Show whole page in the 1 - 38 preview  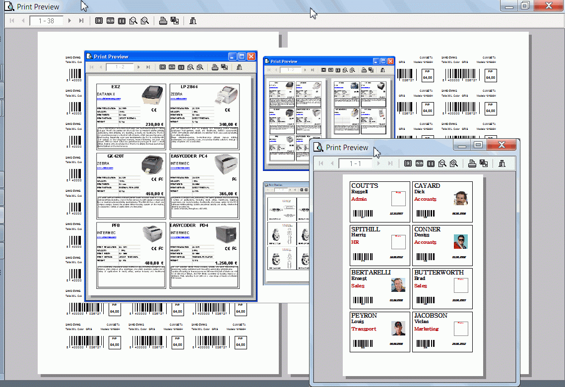pos(99,21)
